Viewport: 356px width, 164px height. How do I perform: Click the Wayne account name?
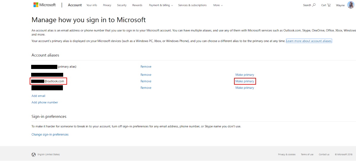click(340, 5)
